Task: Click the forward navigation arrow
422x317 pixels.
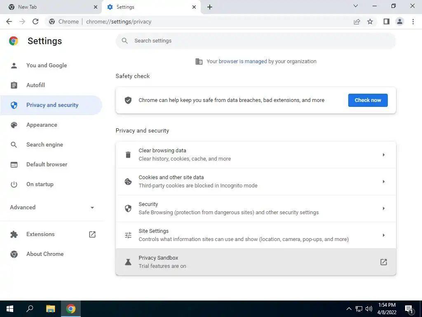Action: pyautogui.click(x=22, y=21)
